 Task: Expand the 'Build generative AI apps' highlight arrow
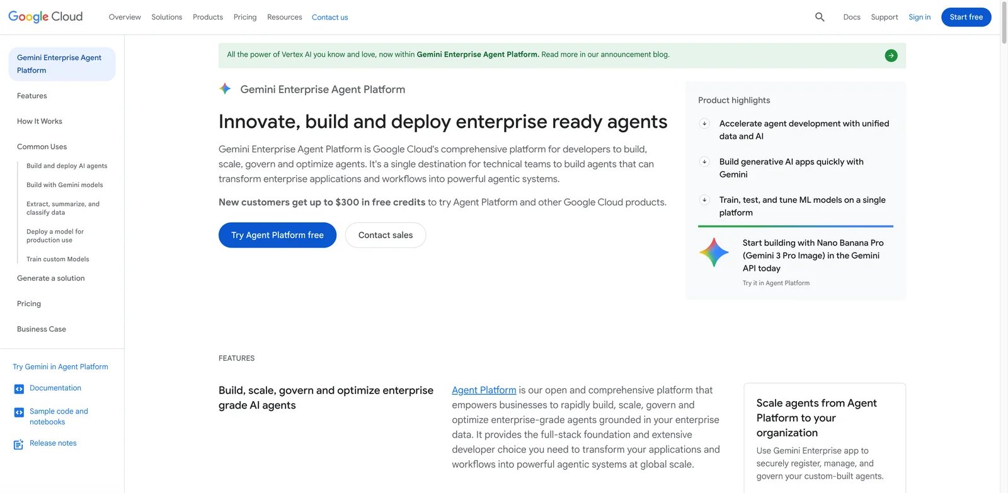coord(704,162)
